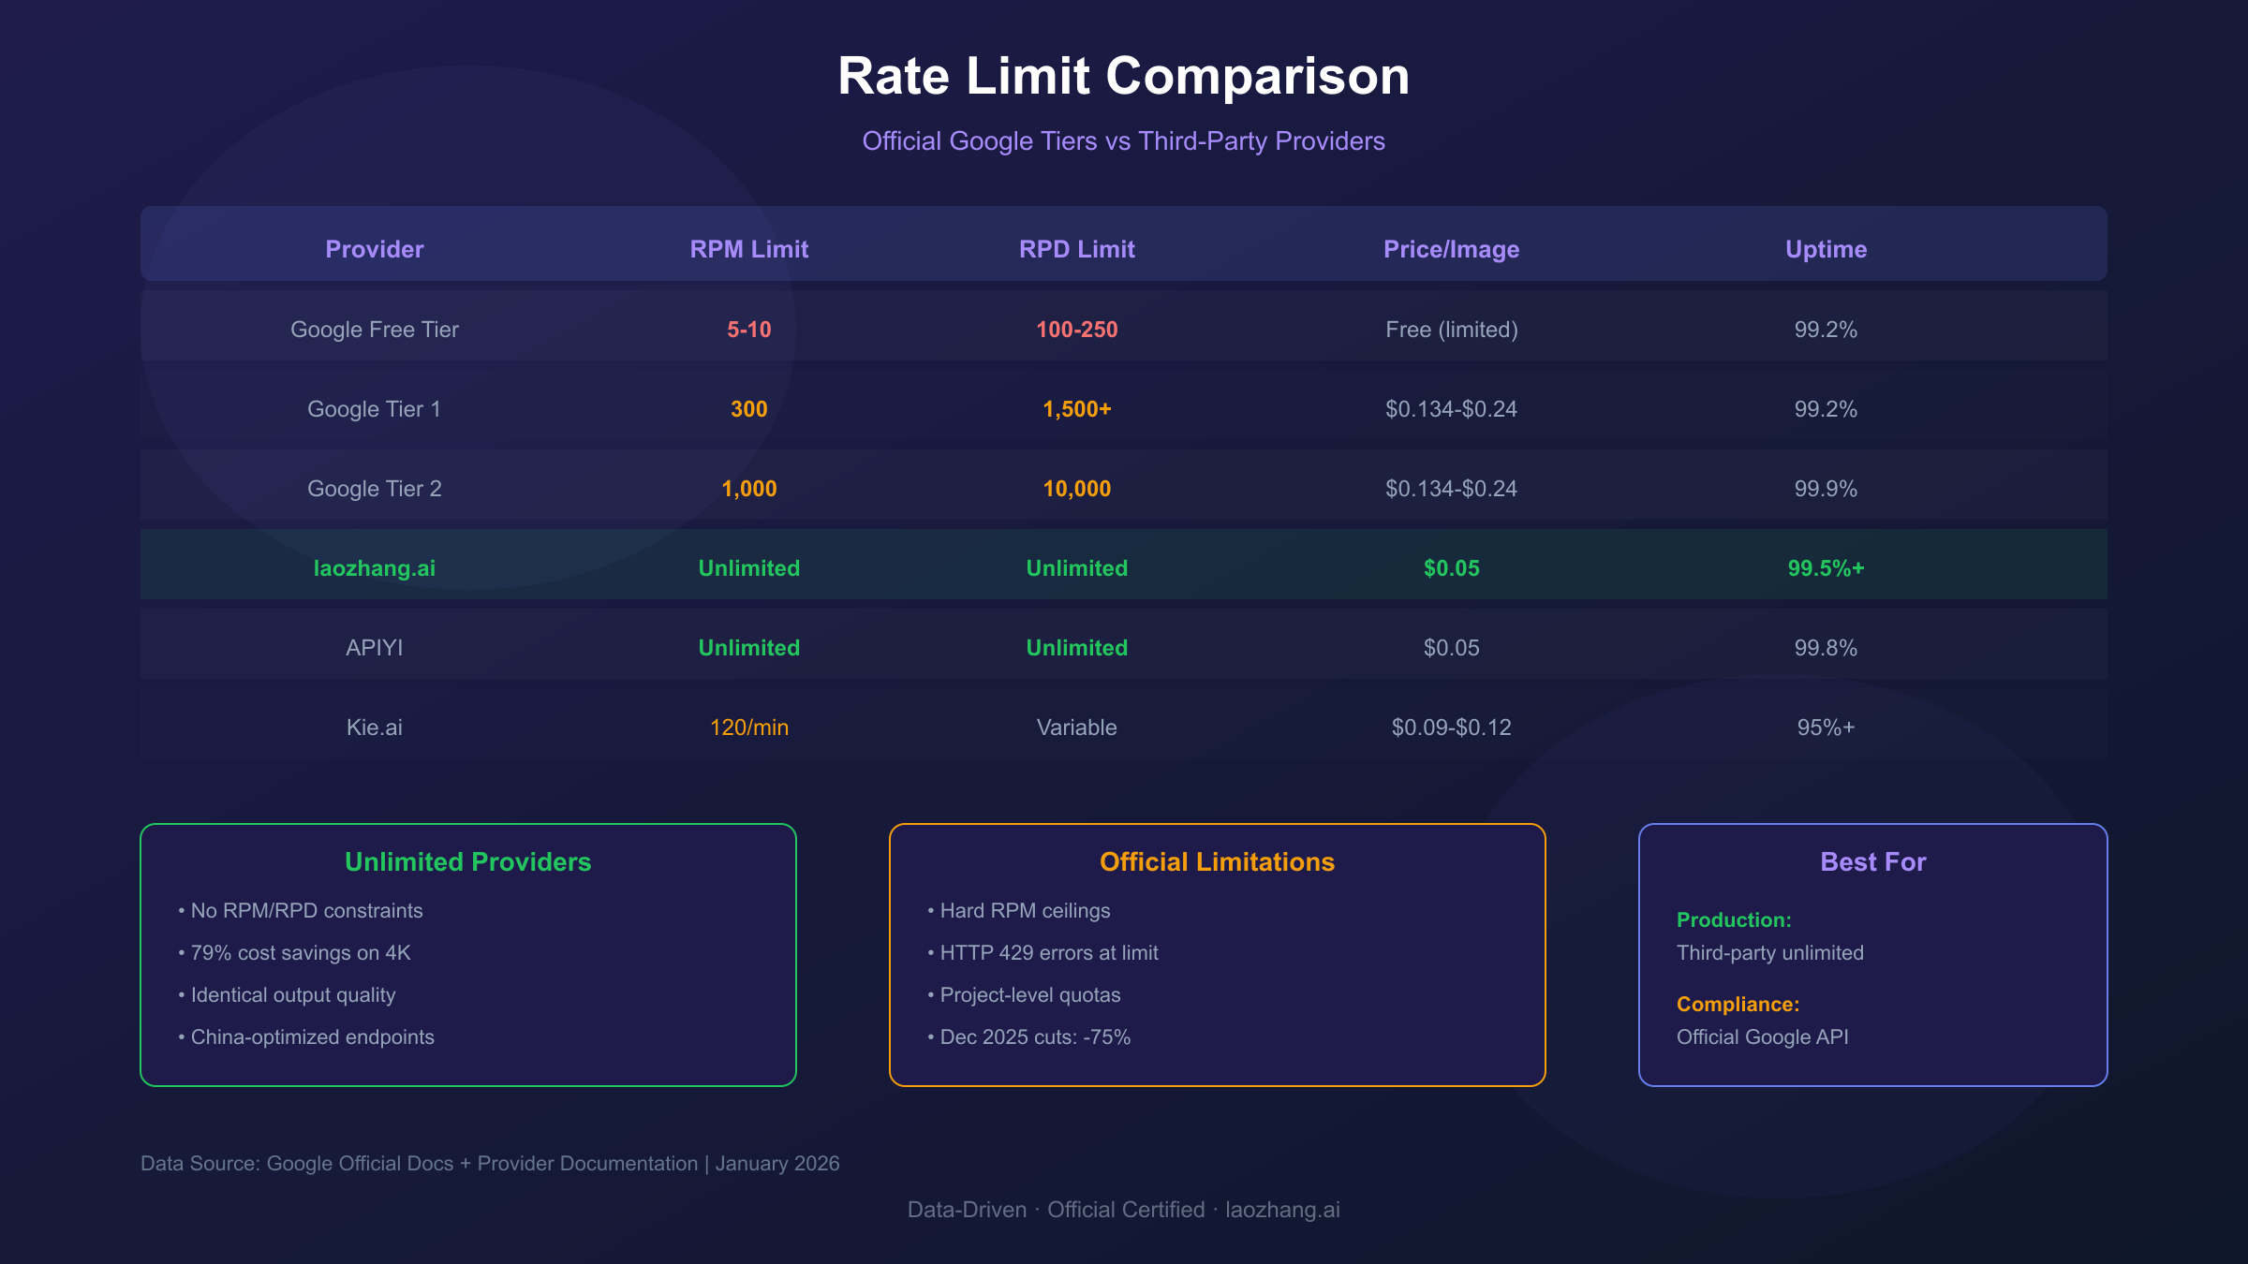
Task: Click the RPD Limit column header
Action: [1076, 249]
